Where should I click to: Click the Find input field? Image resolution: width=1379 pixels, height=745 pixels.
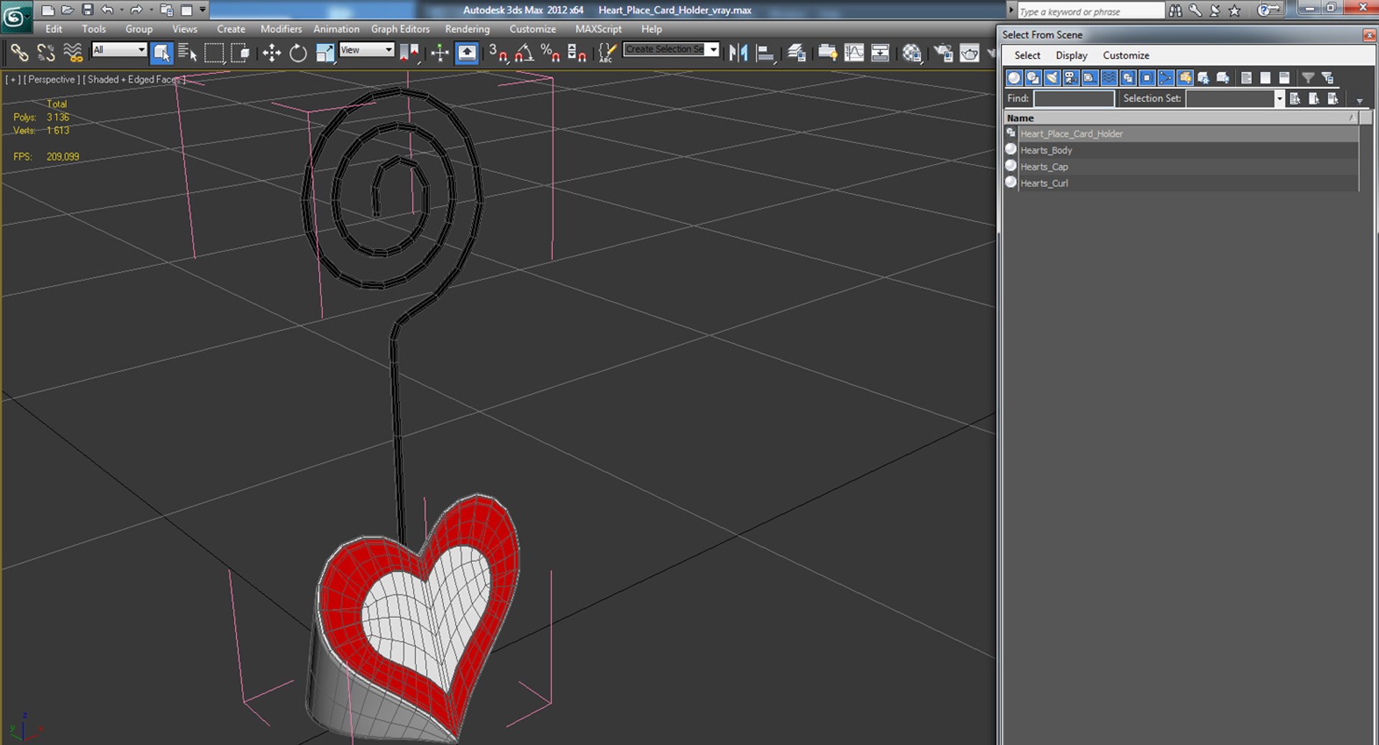(1074, 98)
